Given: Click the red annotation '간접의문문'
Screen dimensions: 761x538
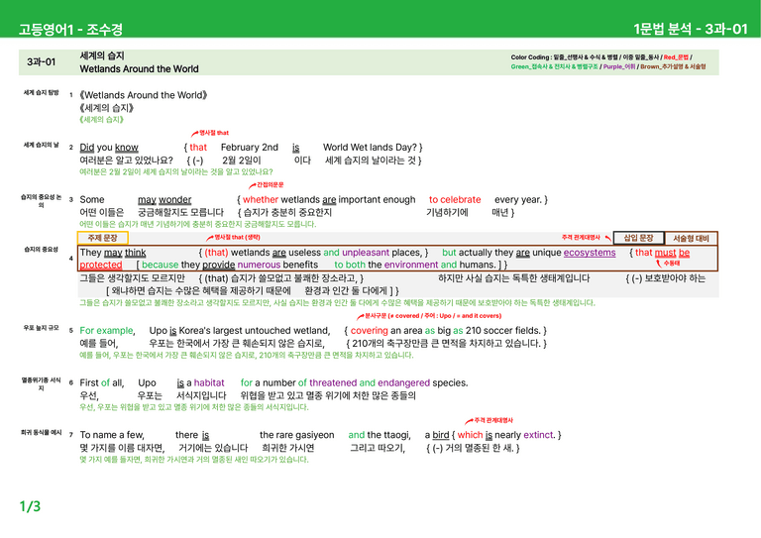Looking at the screenshot, I should tap(270, 185).
